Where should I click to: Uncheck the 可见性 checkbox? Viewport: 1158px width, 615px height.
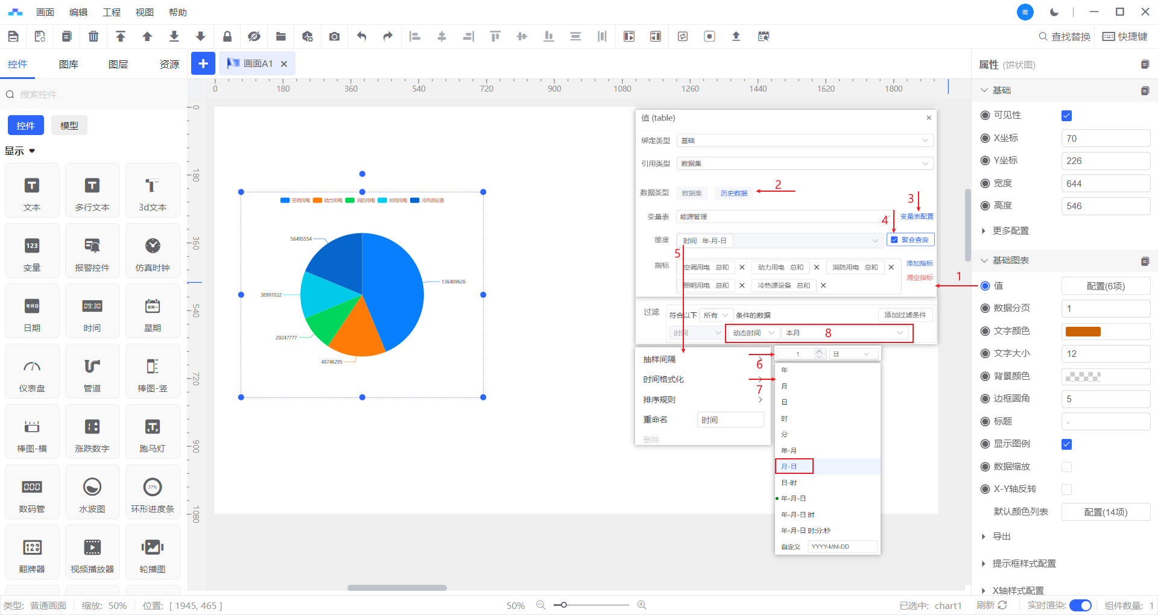[x=1066, y=116]
